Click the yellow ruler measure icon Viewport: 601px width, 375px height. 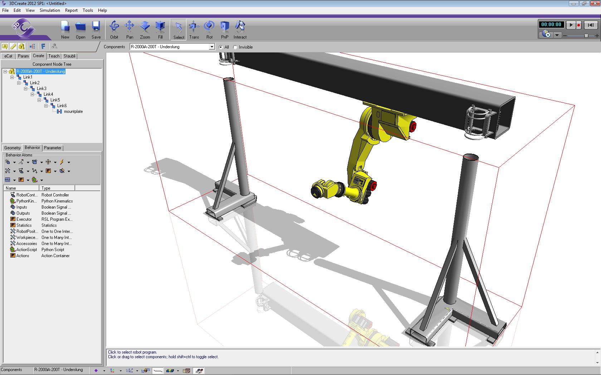(13, 46)
